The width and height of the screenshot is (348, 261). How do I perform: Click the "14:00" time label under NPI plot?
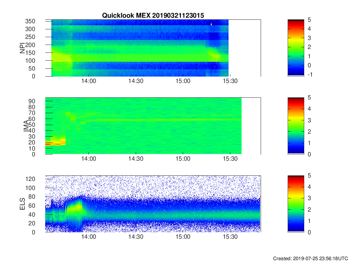tap(88, 81)
